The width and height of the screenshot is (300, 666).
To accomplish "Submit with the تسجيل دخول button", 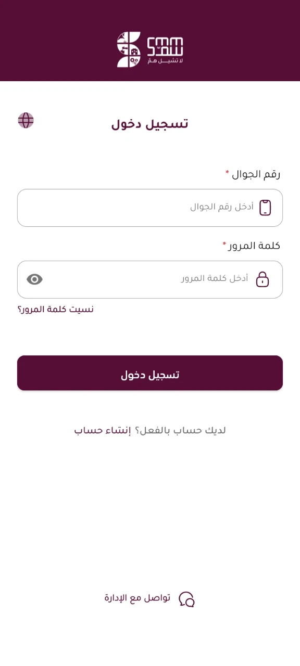I will tap(150, 373).
